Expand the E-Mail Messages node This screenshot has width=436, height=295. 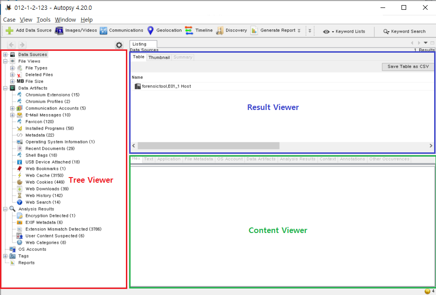12,115
